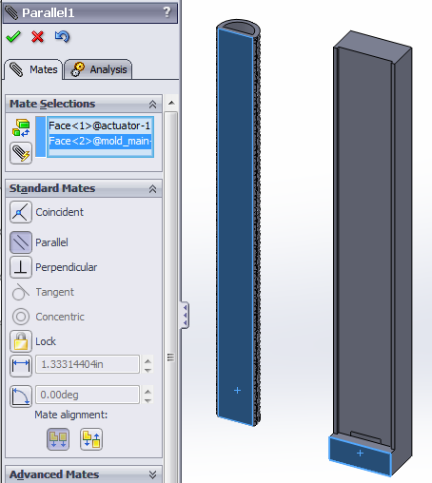Accept the mate with the green checkmark

[13, 37]
